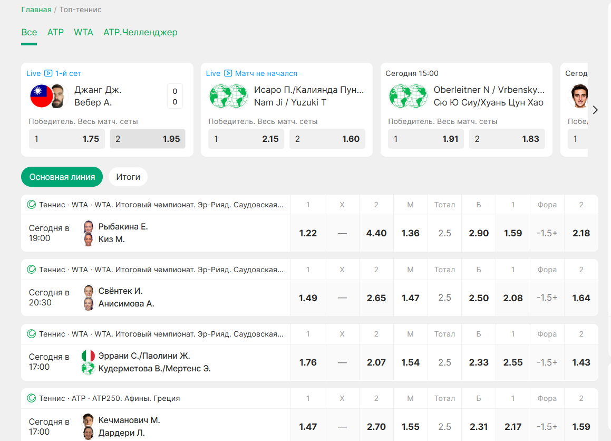This screenshot has width=611, height=441.
Task: Choose total over 2.33 in Эррани/Паолини match
Action: coord(479,362)
